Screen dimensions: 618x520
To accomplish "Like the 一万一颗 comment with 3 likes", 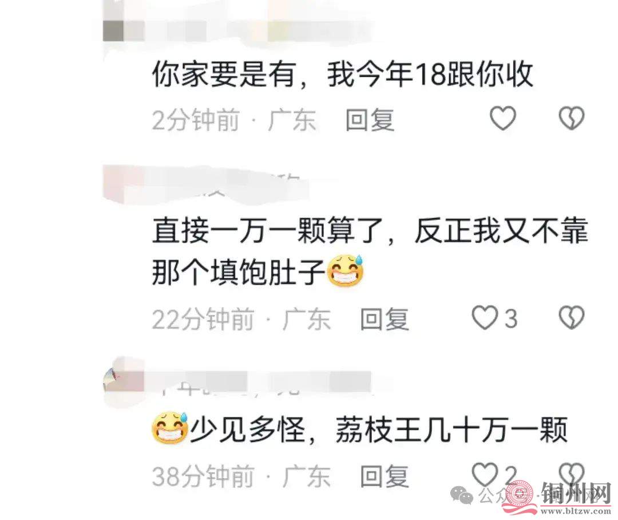I will tap(485, 317).
